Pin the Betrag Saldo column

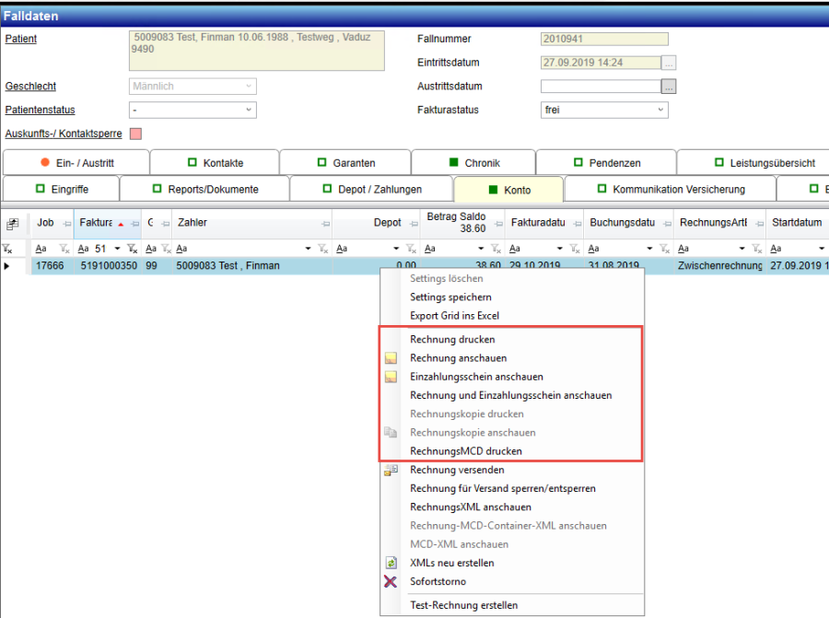(x=498, y=224)
